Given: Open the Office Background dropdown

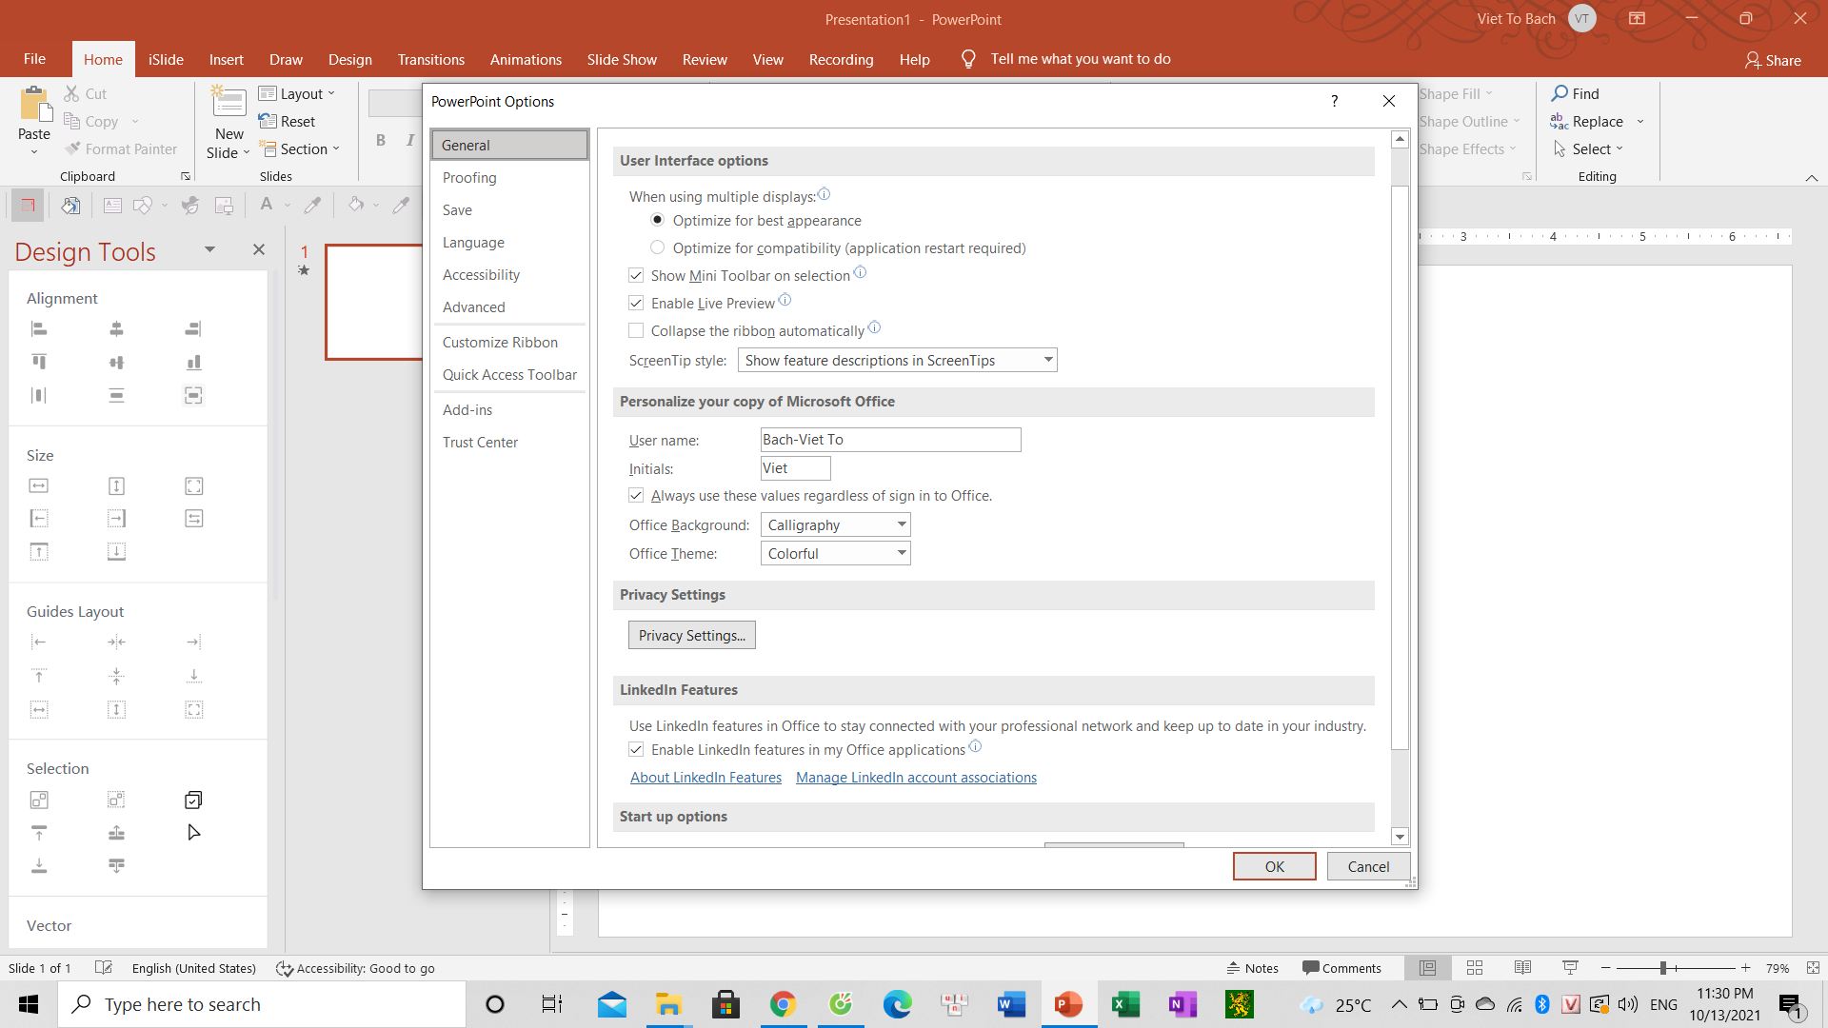Looking at the screenshot, I should [x=835, y=524].
